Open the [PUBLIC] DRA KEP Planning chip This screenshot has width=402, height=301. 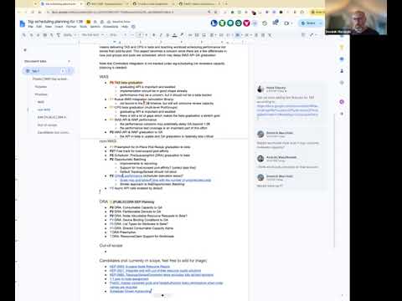tap(131, 202)
